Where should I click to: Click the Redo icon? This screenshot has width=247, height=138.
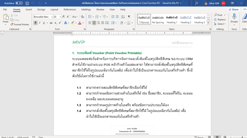(40, 3)
